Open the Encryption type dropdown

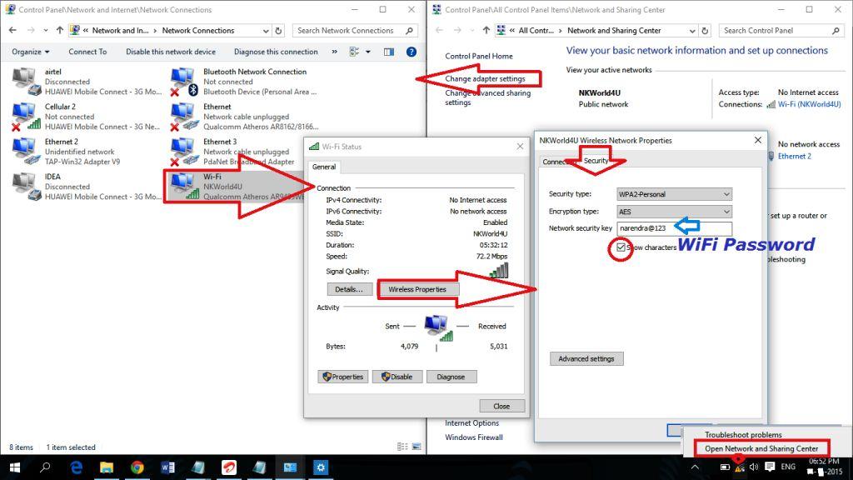pos(674,212)
